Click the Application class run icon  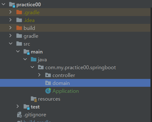click(48, 91)
